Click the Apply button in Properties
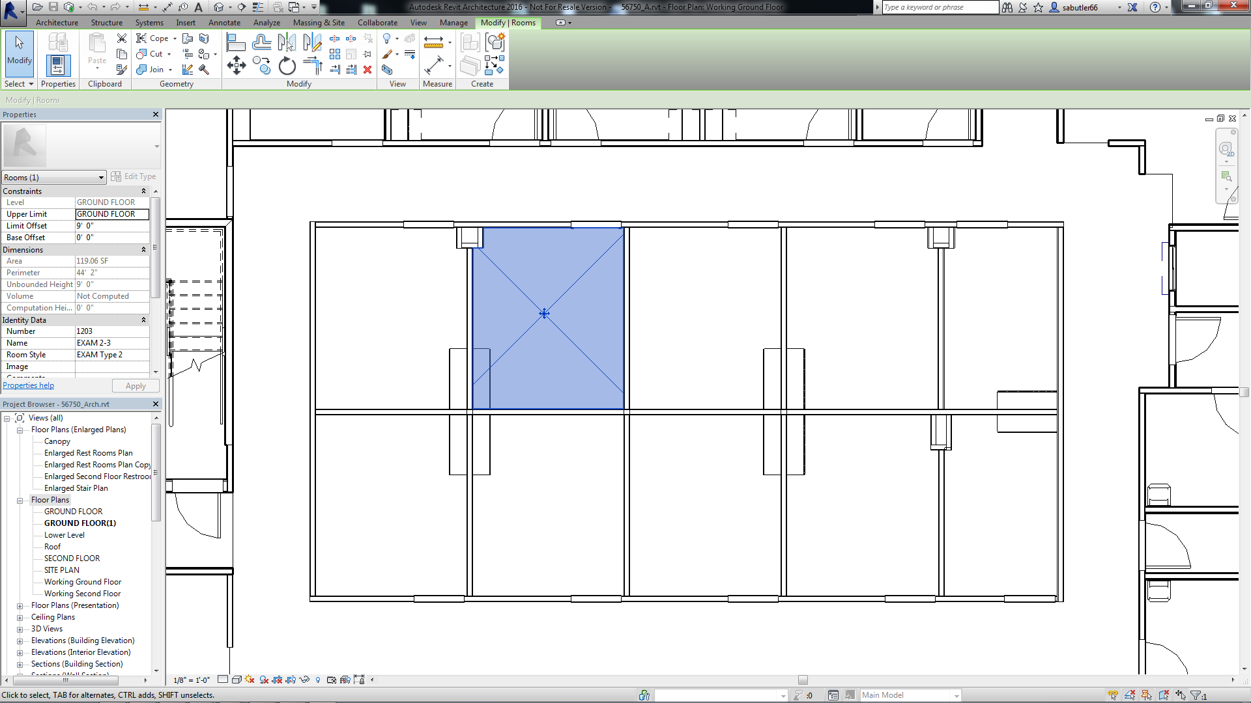This screenshot has height=703, width=1251. coord(136,386)
